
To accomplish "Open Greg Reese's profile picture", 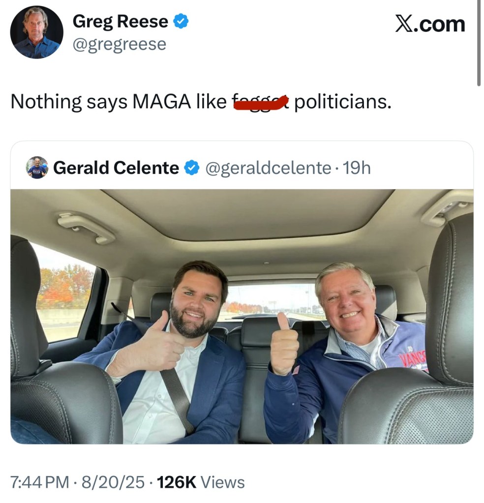I will click(37, 32).
